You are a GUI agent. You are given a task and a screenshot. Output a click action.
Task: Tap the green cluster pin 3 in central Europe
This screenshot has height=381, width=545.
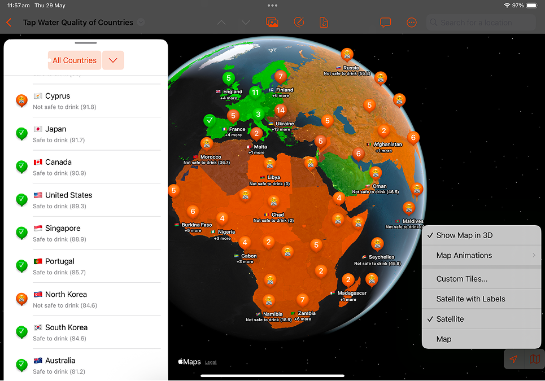pyautogui.click(x=258, y=115)
